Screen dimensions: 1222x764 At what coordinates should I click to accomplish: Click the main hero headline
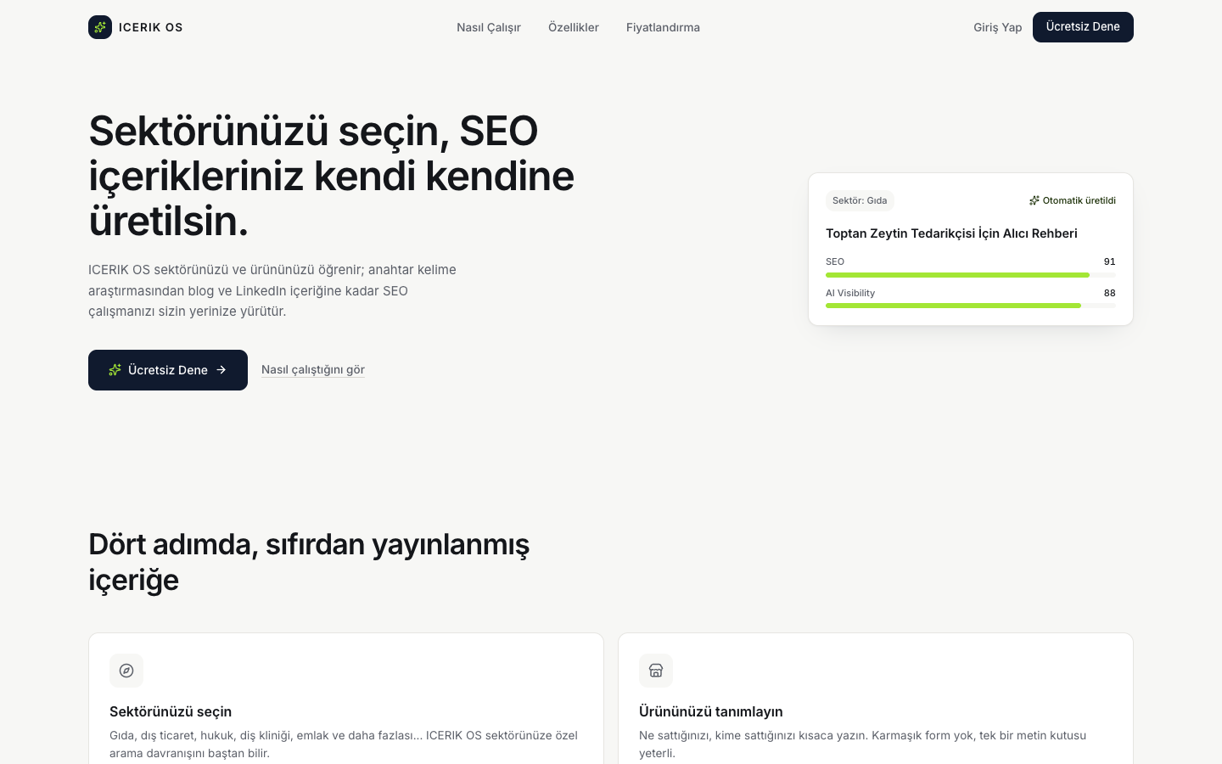coord(332,176)
